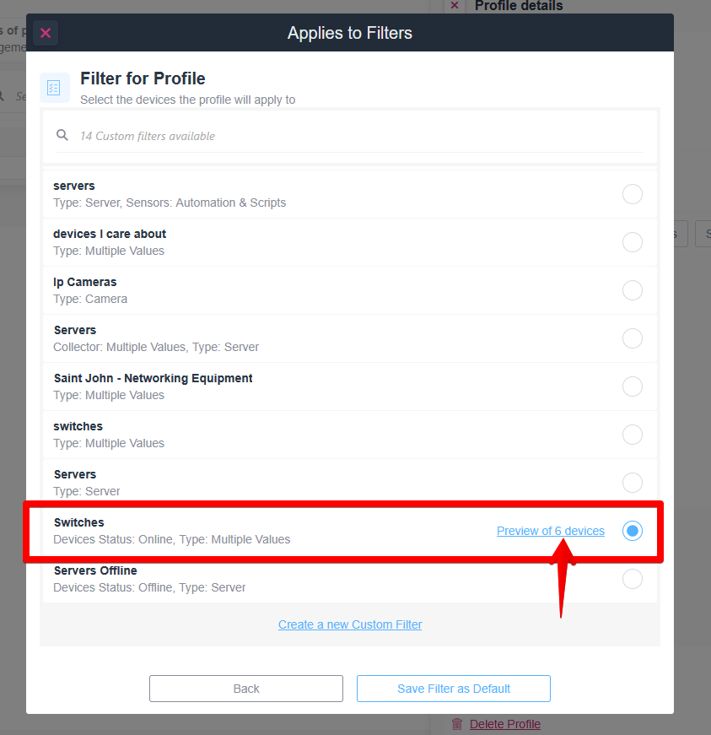Click the search magnifier icon
Screen dimensions: 711x735
[62, 135]
